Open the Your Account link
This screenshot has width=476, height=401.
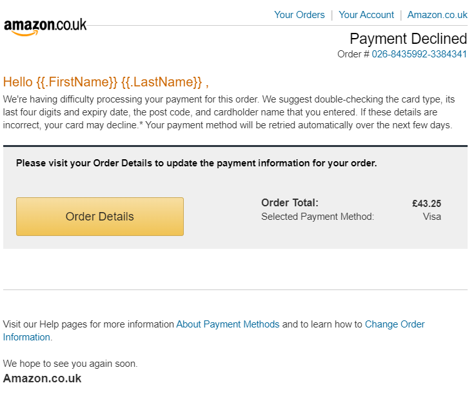coord(366,15)
